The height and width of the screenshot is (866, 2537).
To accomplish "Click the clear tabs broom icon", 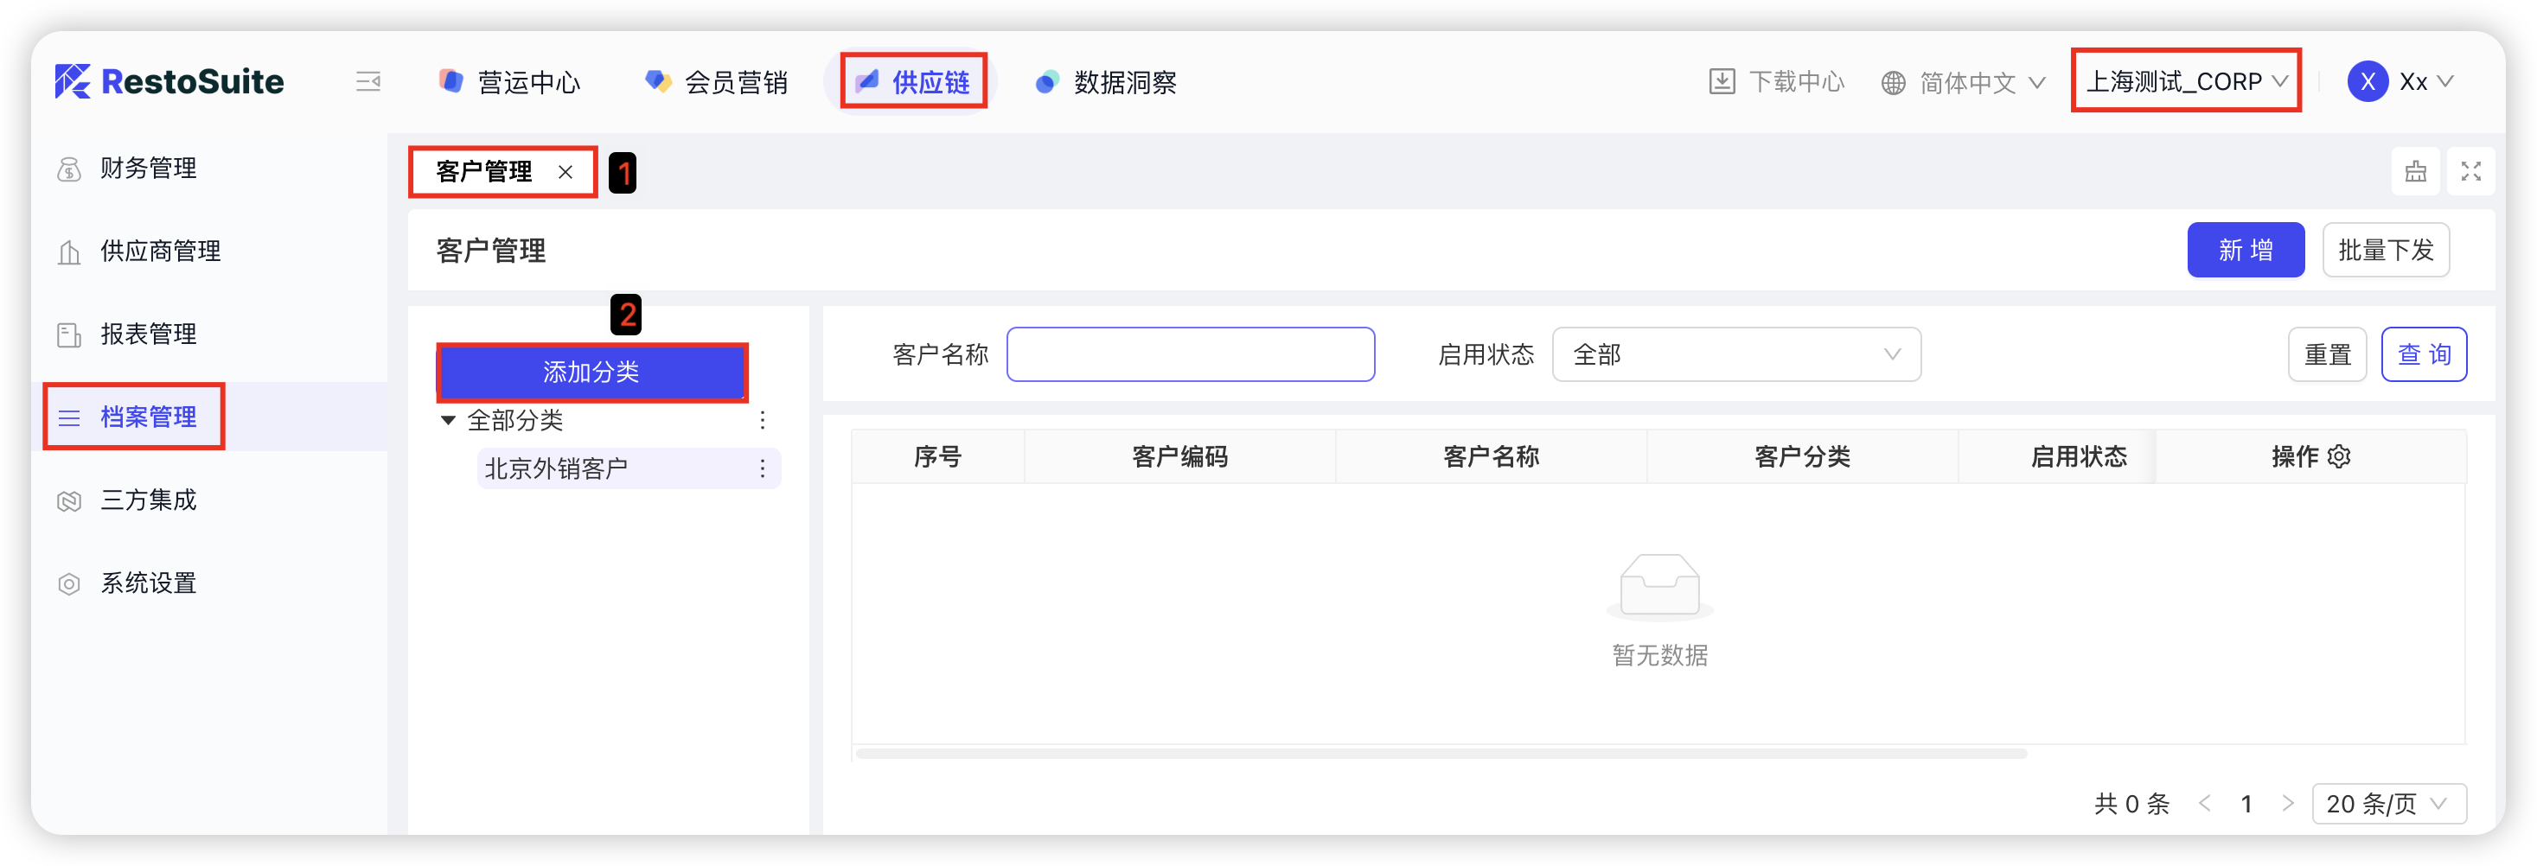I will [x=2415, y=171].
